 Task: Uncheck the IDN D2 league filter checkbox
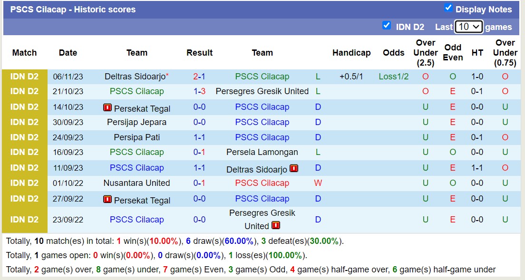click(x=387, y=26)
